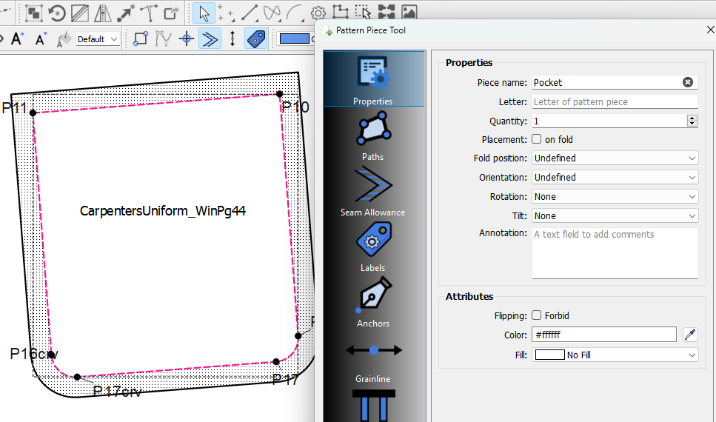The image size is (716, 422).
Task: Open the Properties tab in Pattern Piece Tool
Action: tap(373, 79)
